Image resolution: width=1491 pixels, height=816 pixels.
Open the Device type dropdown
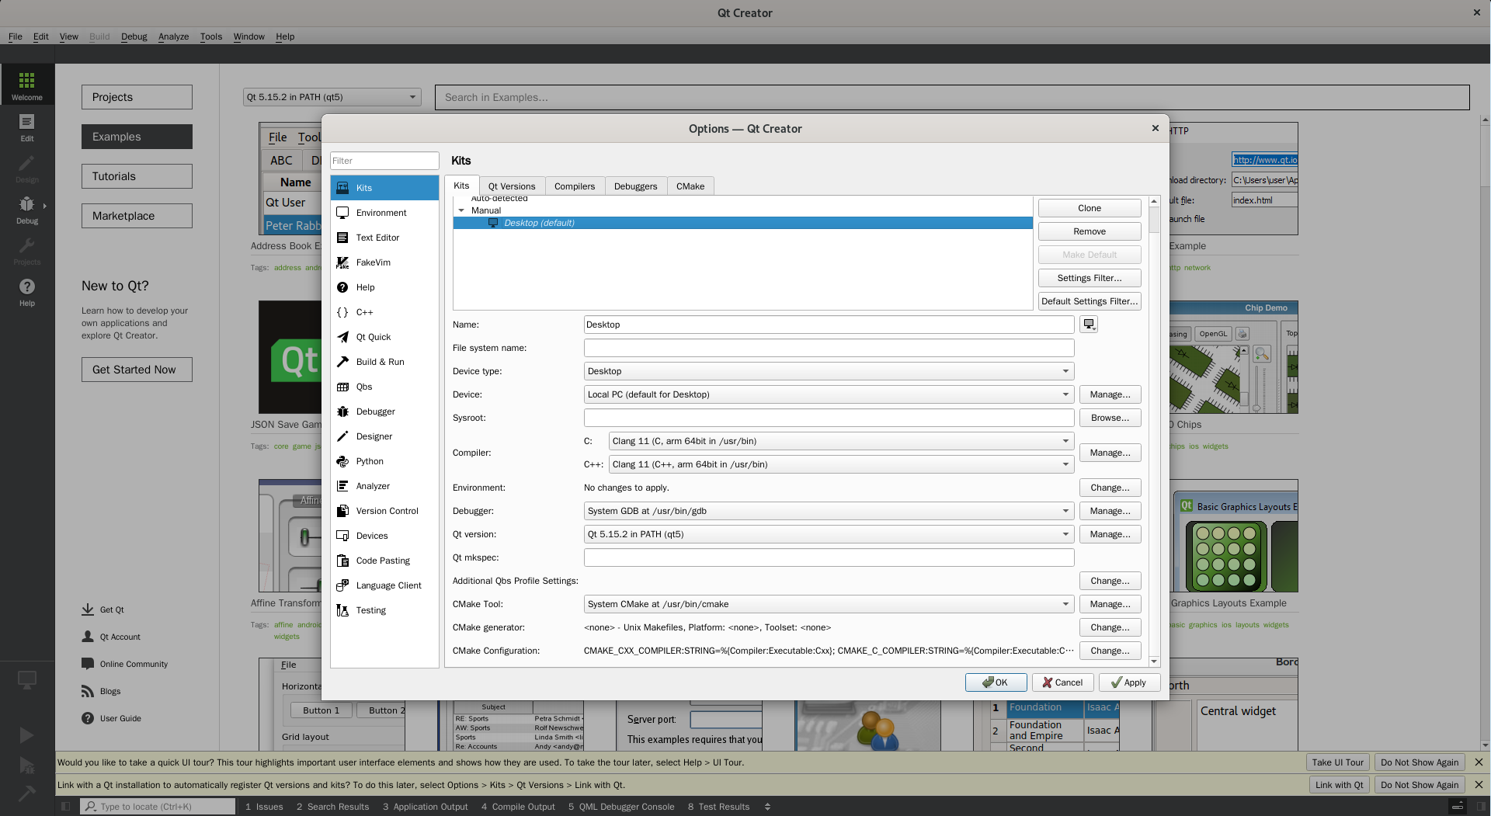pyautogui.click(x=829, y=371)
